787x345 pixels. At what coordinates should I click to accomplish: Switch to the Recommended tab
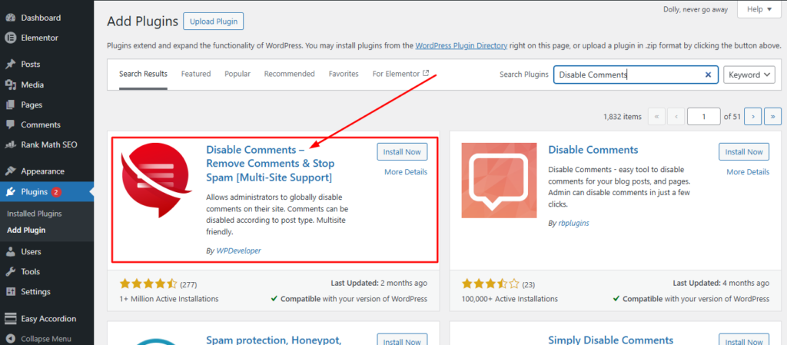pos(289,74)
